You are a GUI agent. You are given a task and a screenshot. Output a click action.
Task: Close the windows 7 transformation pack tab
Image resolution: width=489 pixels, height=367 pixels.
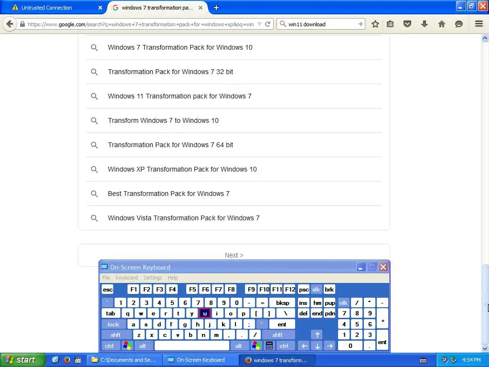201,8
